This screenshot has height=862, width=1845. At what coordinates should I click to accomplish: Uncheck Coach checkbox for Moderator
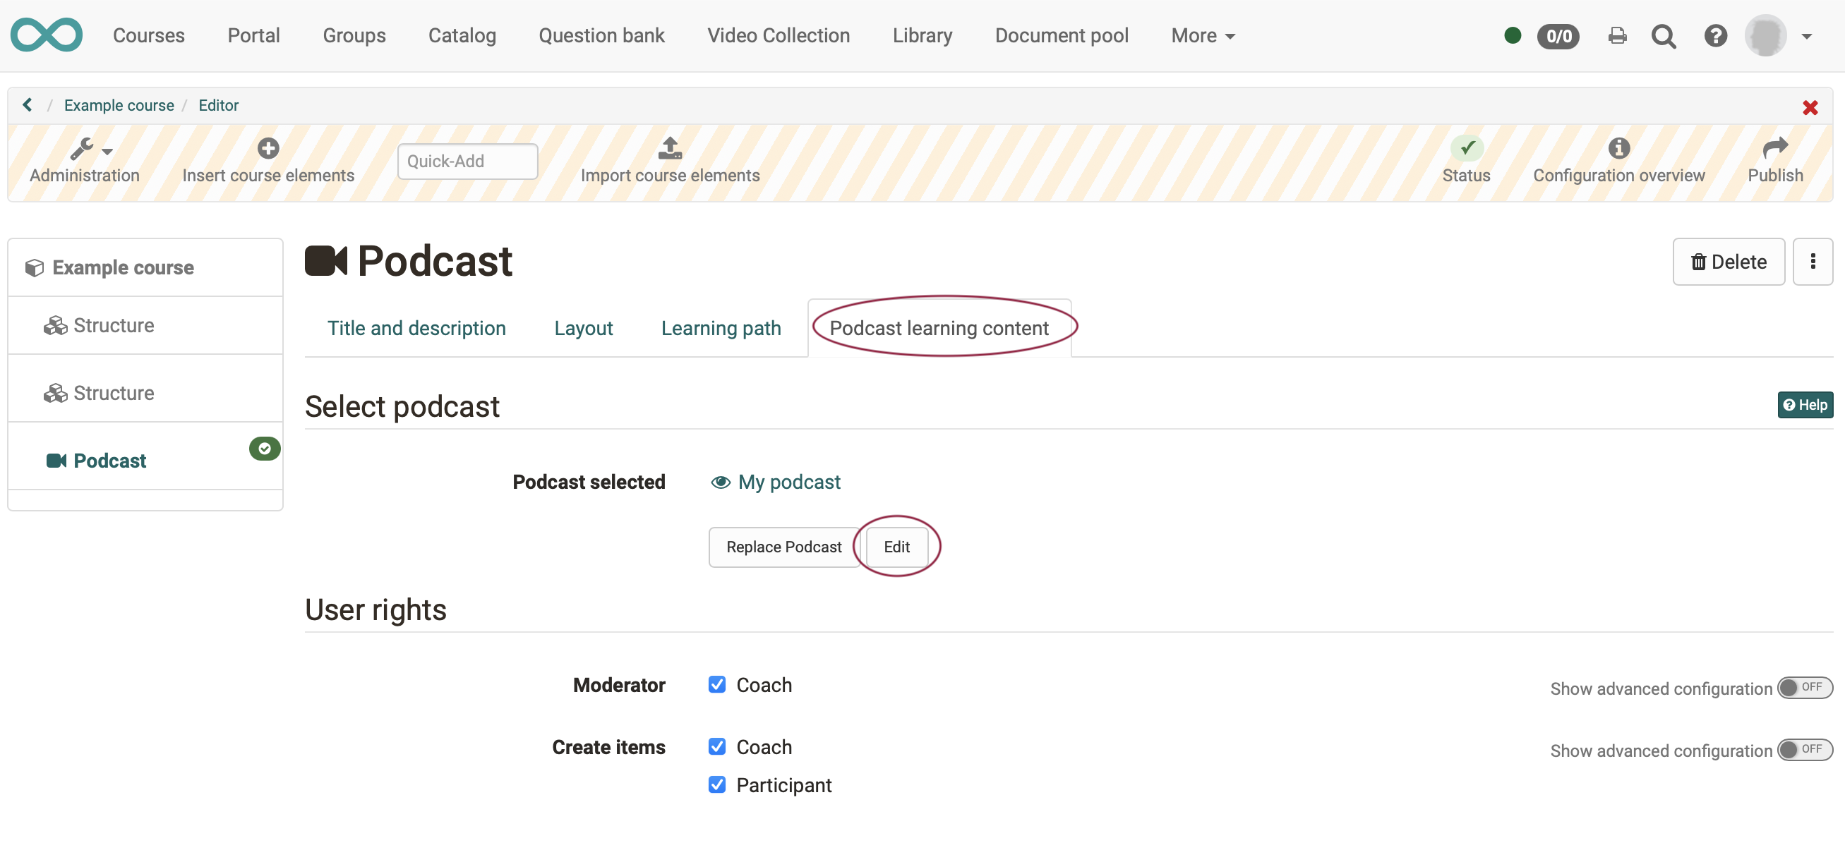(716, 684)
